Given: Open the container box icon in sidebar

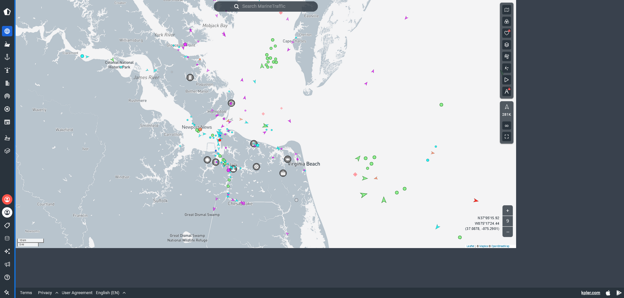Looking at the screenshot, I should pos(7,151).
